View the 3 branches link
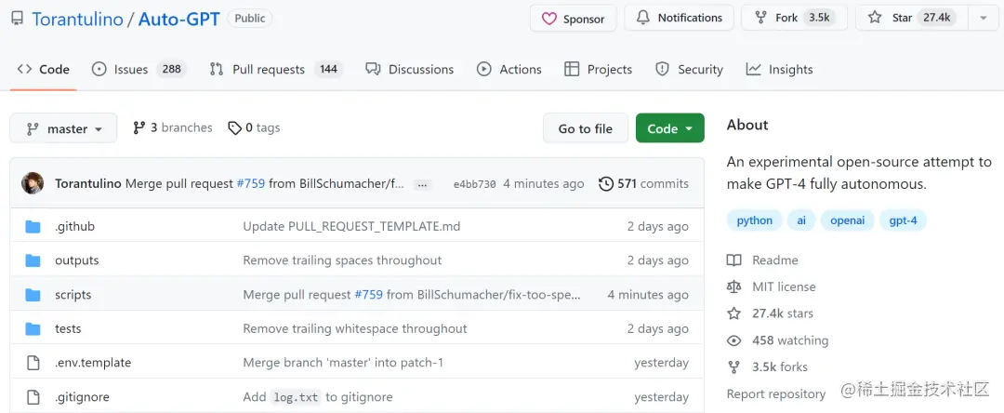The width and height of the screenshot is (1004, 413). pyautogui.click(x=172, y=128)
